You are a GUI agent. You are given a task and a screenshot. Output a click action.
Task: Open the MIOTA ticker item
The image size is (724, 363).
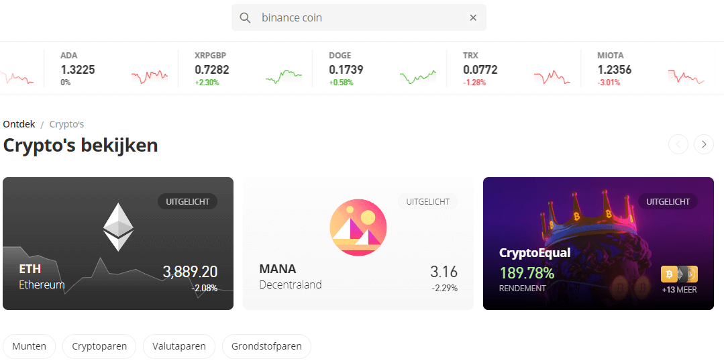coord(648,68)
